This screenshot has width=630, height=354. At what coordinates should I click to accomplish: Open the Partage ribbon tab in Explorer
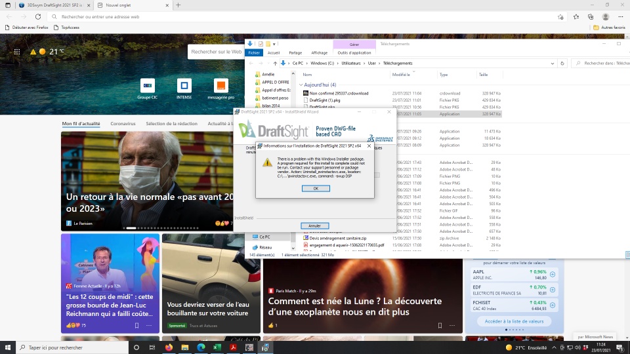pos(295,52)
